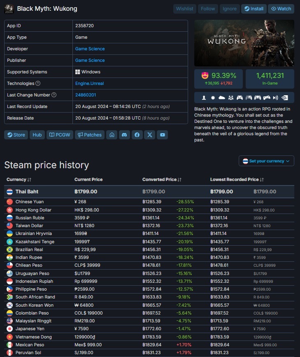
Task: Select the Taiwan Dollar row name
Action: (x=29, y=225)
